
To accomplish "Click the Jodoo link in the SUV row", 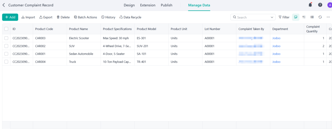I will pos(276,46).
